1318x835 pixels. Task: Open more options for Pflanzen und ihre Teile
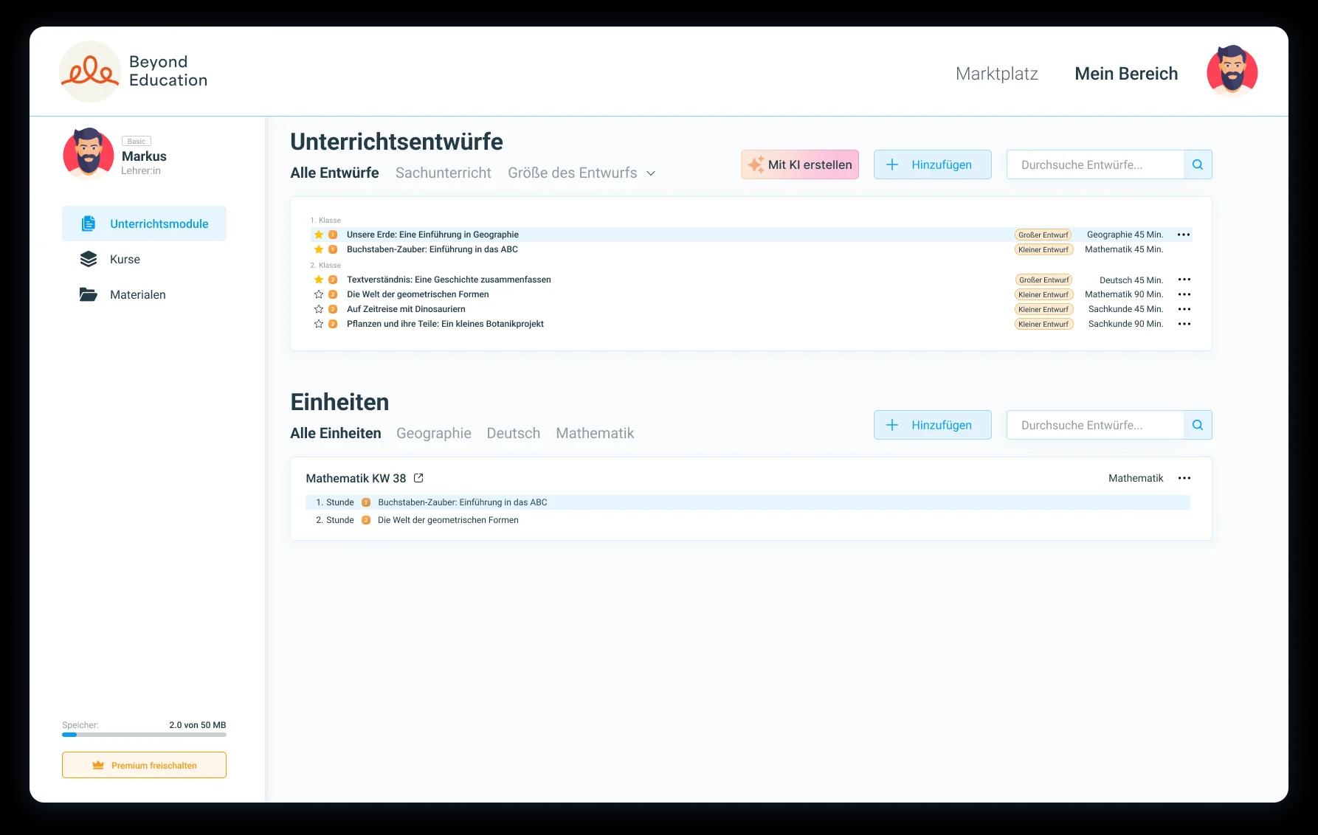pyautogui.click(x=1184, y=324)
